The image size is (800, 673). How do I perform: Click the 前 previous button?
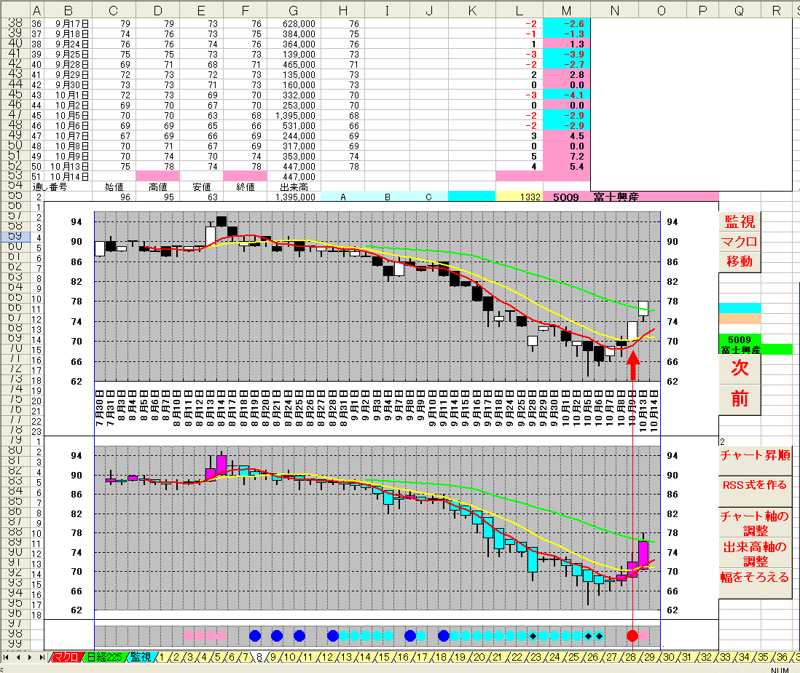(740, 400)
